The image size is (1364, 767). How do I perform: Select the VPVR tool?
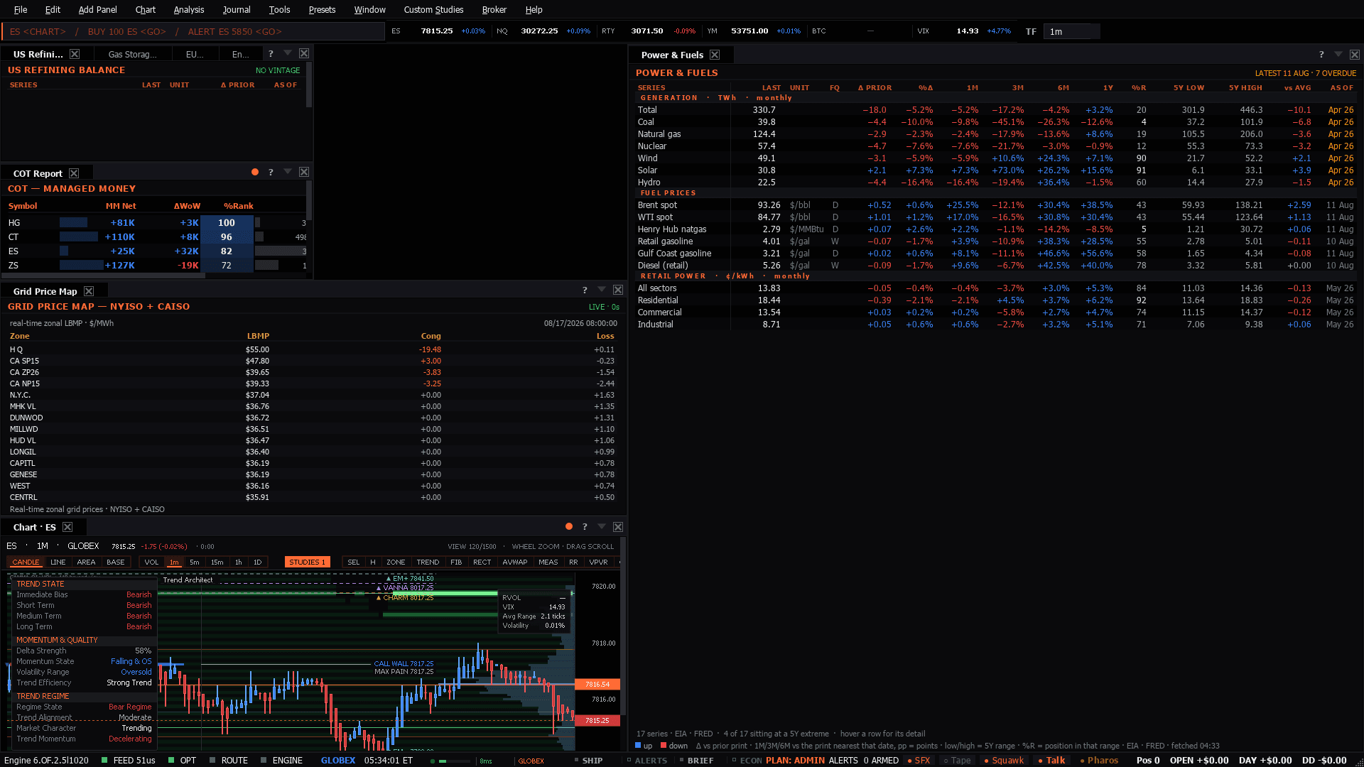(x=598, y=562)
